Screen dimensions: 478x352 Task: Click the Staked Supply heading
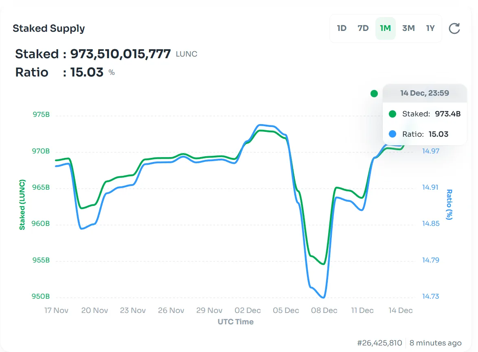[x=49, y=28]
